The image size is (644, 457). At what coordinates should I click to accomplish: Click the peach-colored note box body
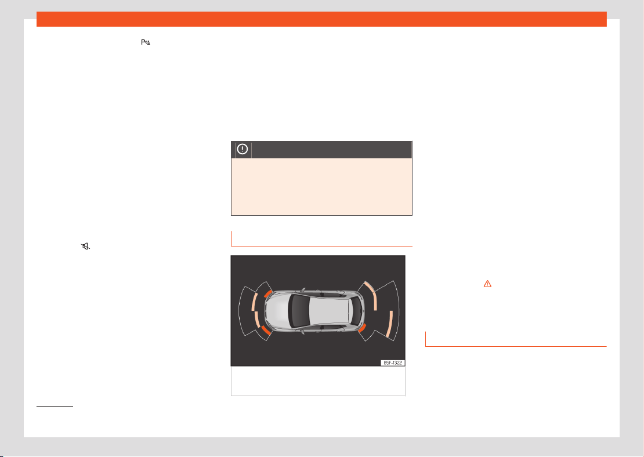click(x=321, y=187)
